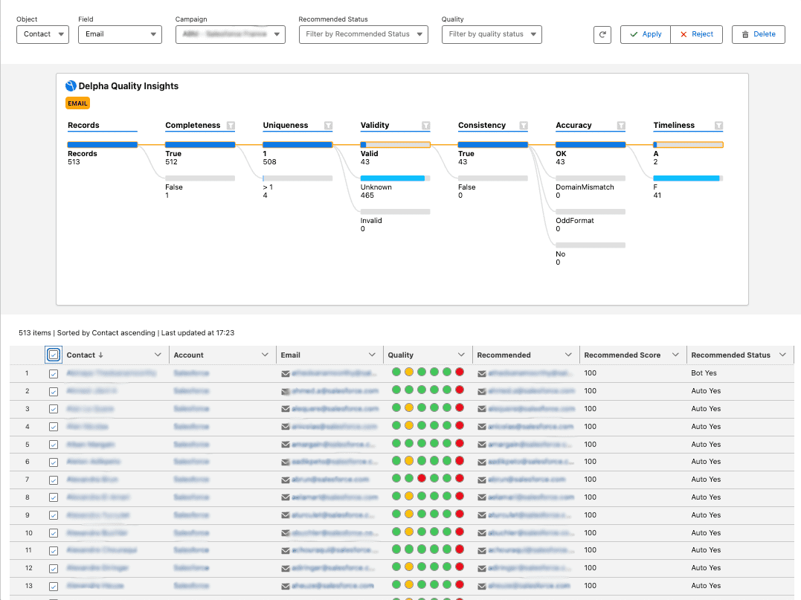Click the Reject button
The width and height of the screenshot is (801, 600).
pyautogui.click(x=696, y=34)
